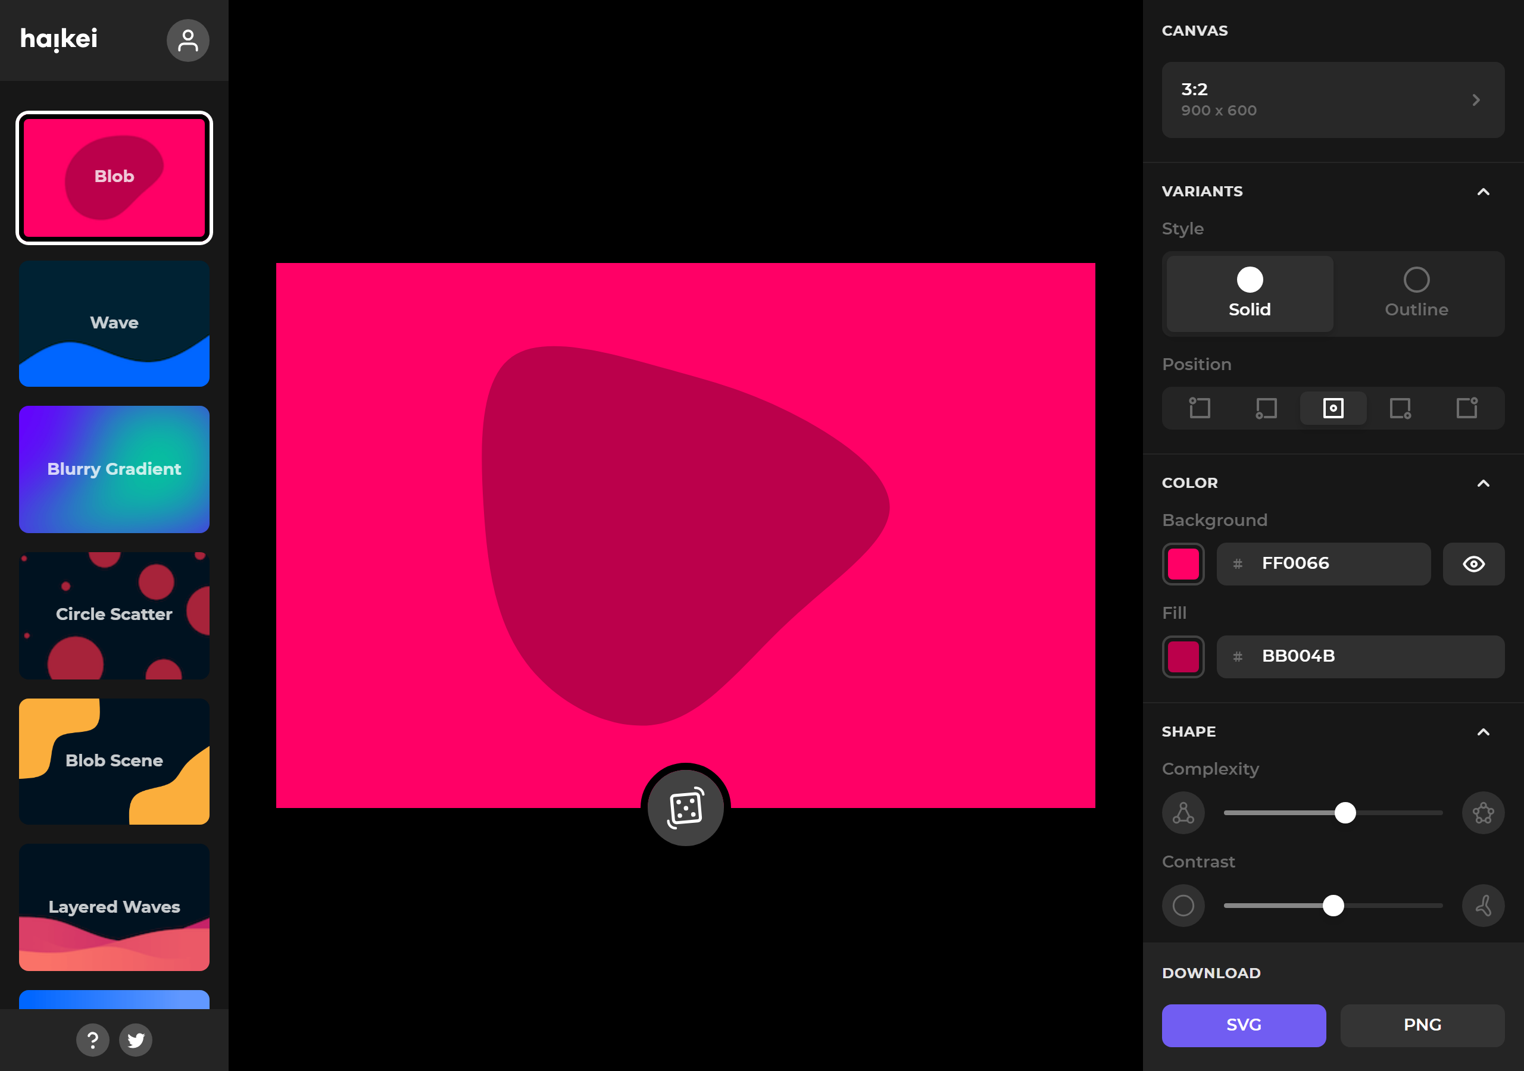Switch to the Wave generator
The height and width of the screenshot is (1071, 1524).
pos(114,324)
